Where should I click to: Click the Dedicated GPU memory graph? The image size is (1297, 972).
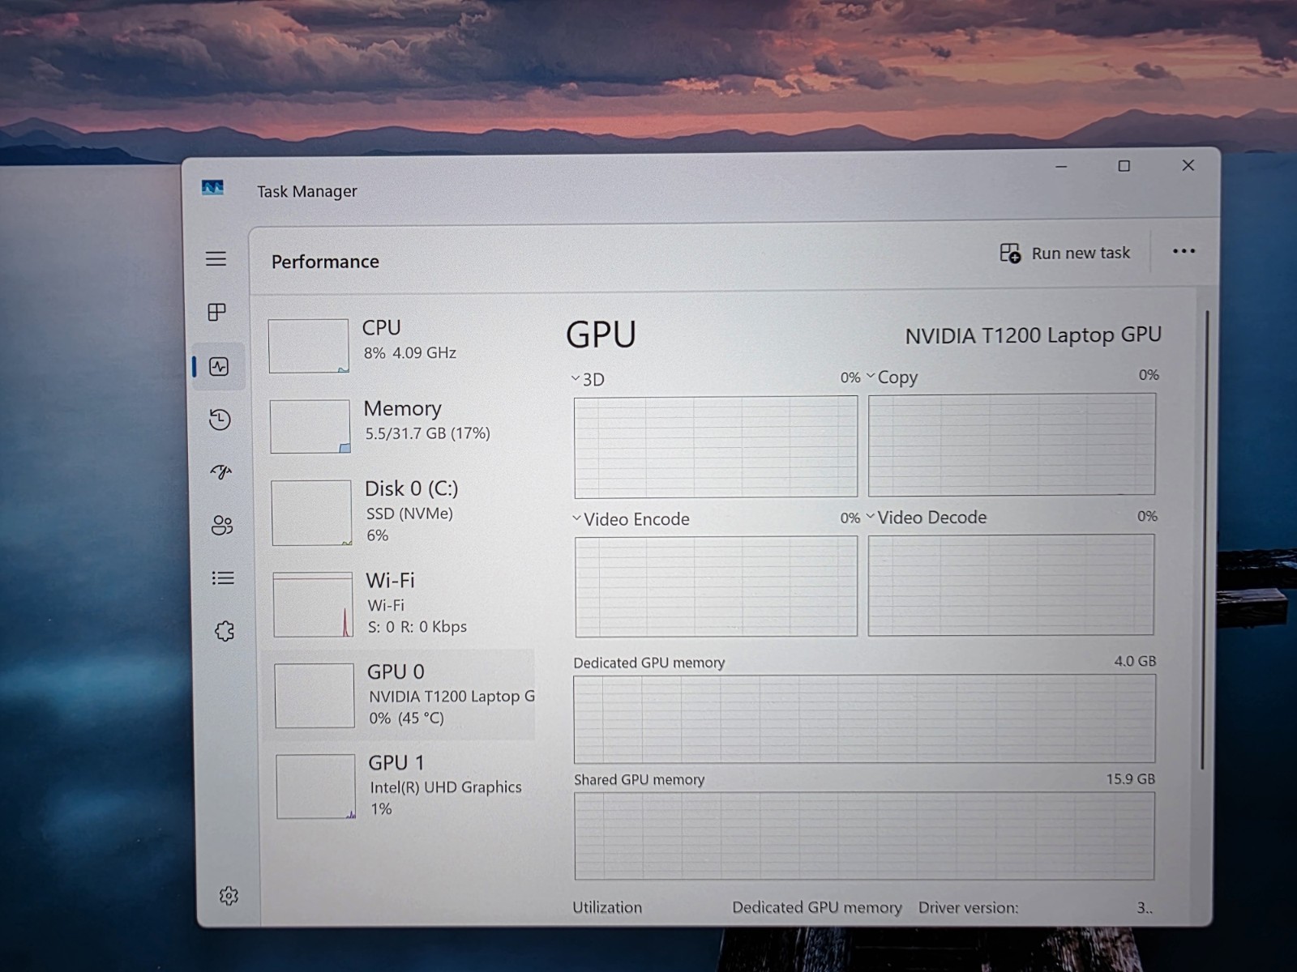(864, 719)
